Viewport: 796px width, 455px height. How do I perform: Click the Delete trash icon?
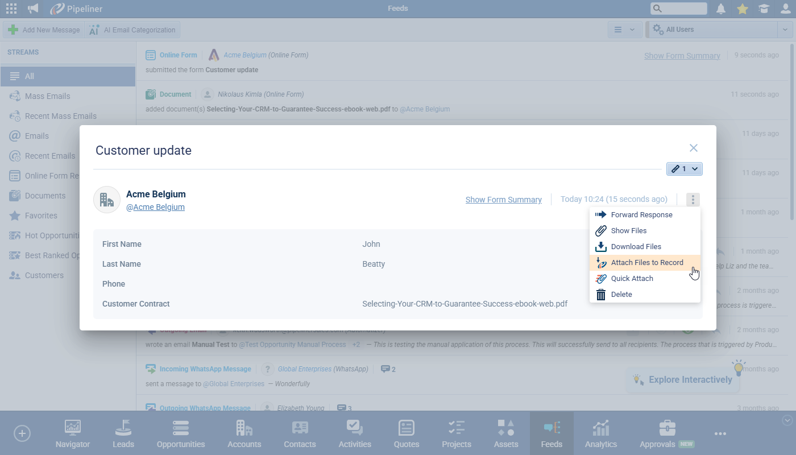click(601, 295)
